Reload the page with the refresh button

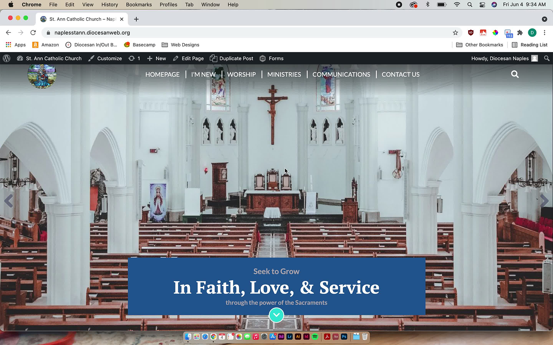pos(33,33)
